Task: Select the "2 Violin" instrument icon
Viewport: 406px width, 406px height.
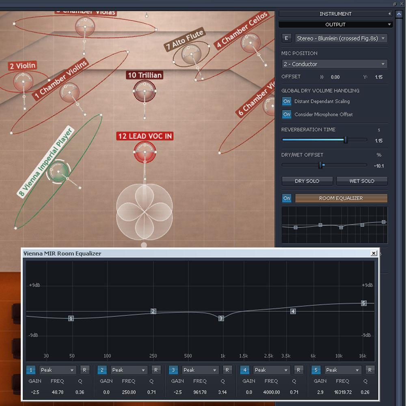Action: click(22, 82)
